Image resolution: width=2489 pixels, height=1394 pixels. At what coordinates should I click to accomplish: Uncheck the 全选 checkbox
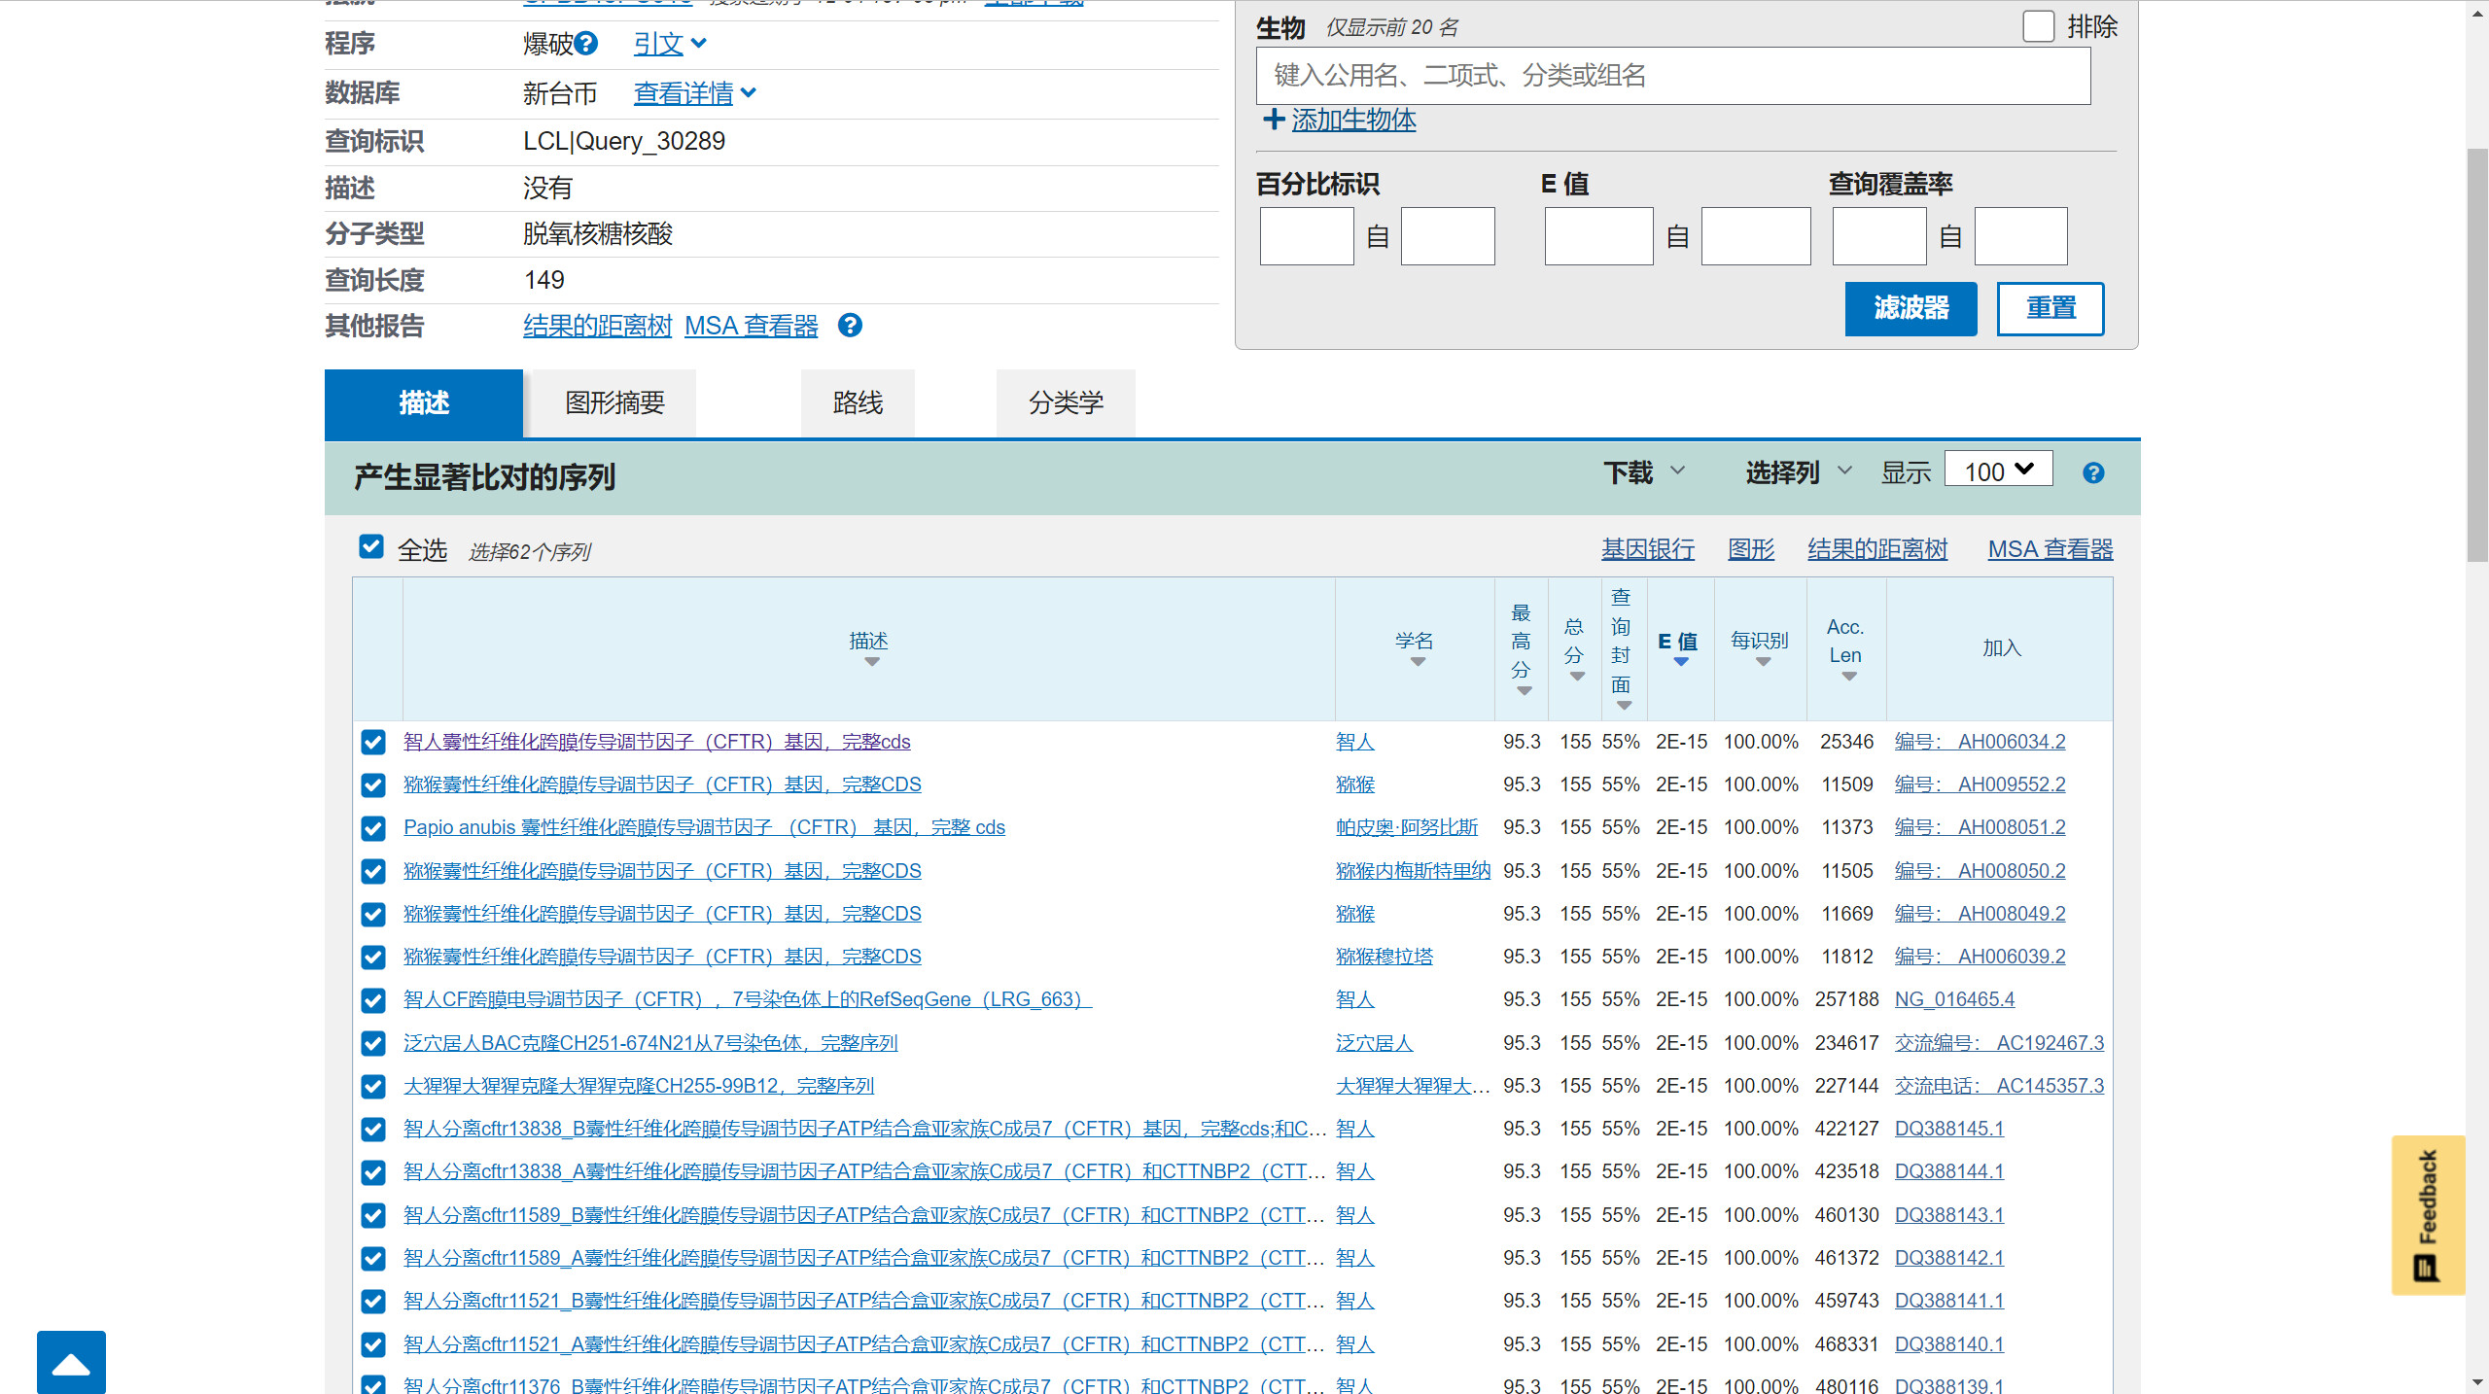click(370, 546)
